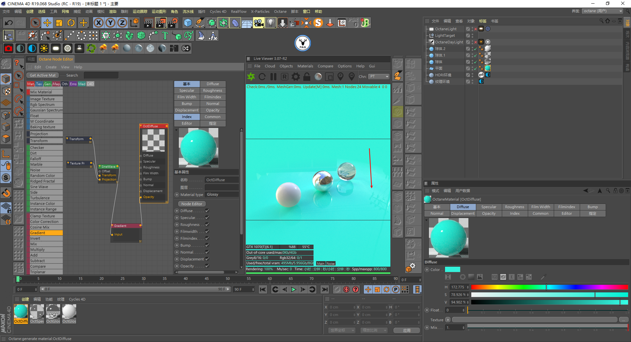Select Gradient in node list
631x342 pixels.
click(x=45, y=233)
